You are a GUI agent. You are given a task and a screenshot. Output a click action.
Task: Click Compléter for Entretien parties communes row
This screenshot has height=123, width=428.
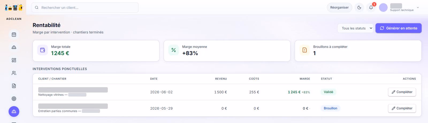pyautogui.click(x=402, y=108)
